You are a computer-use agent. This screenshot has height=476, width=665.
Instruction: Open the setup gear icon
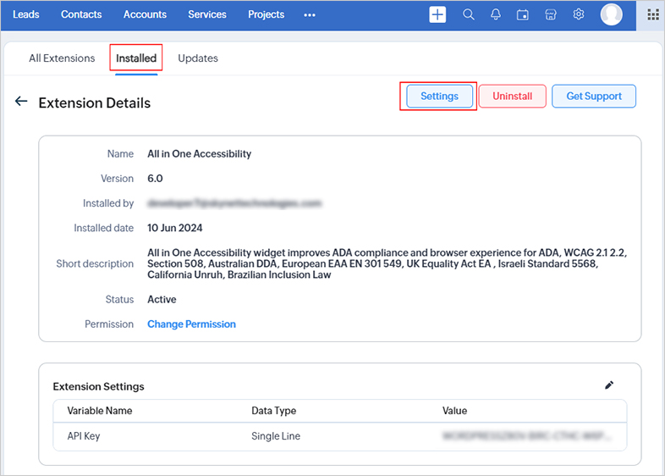point(578,14)
